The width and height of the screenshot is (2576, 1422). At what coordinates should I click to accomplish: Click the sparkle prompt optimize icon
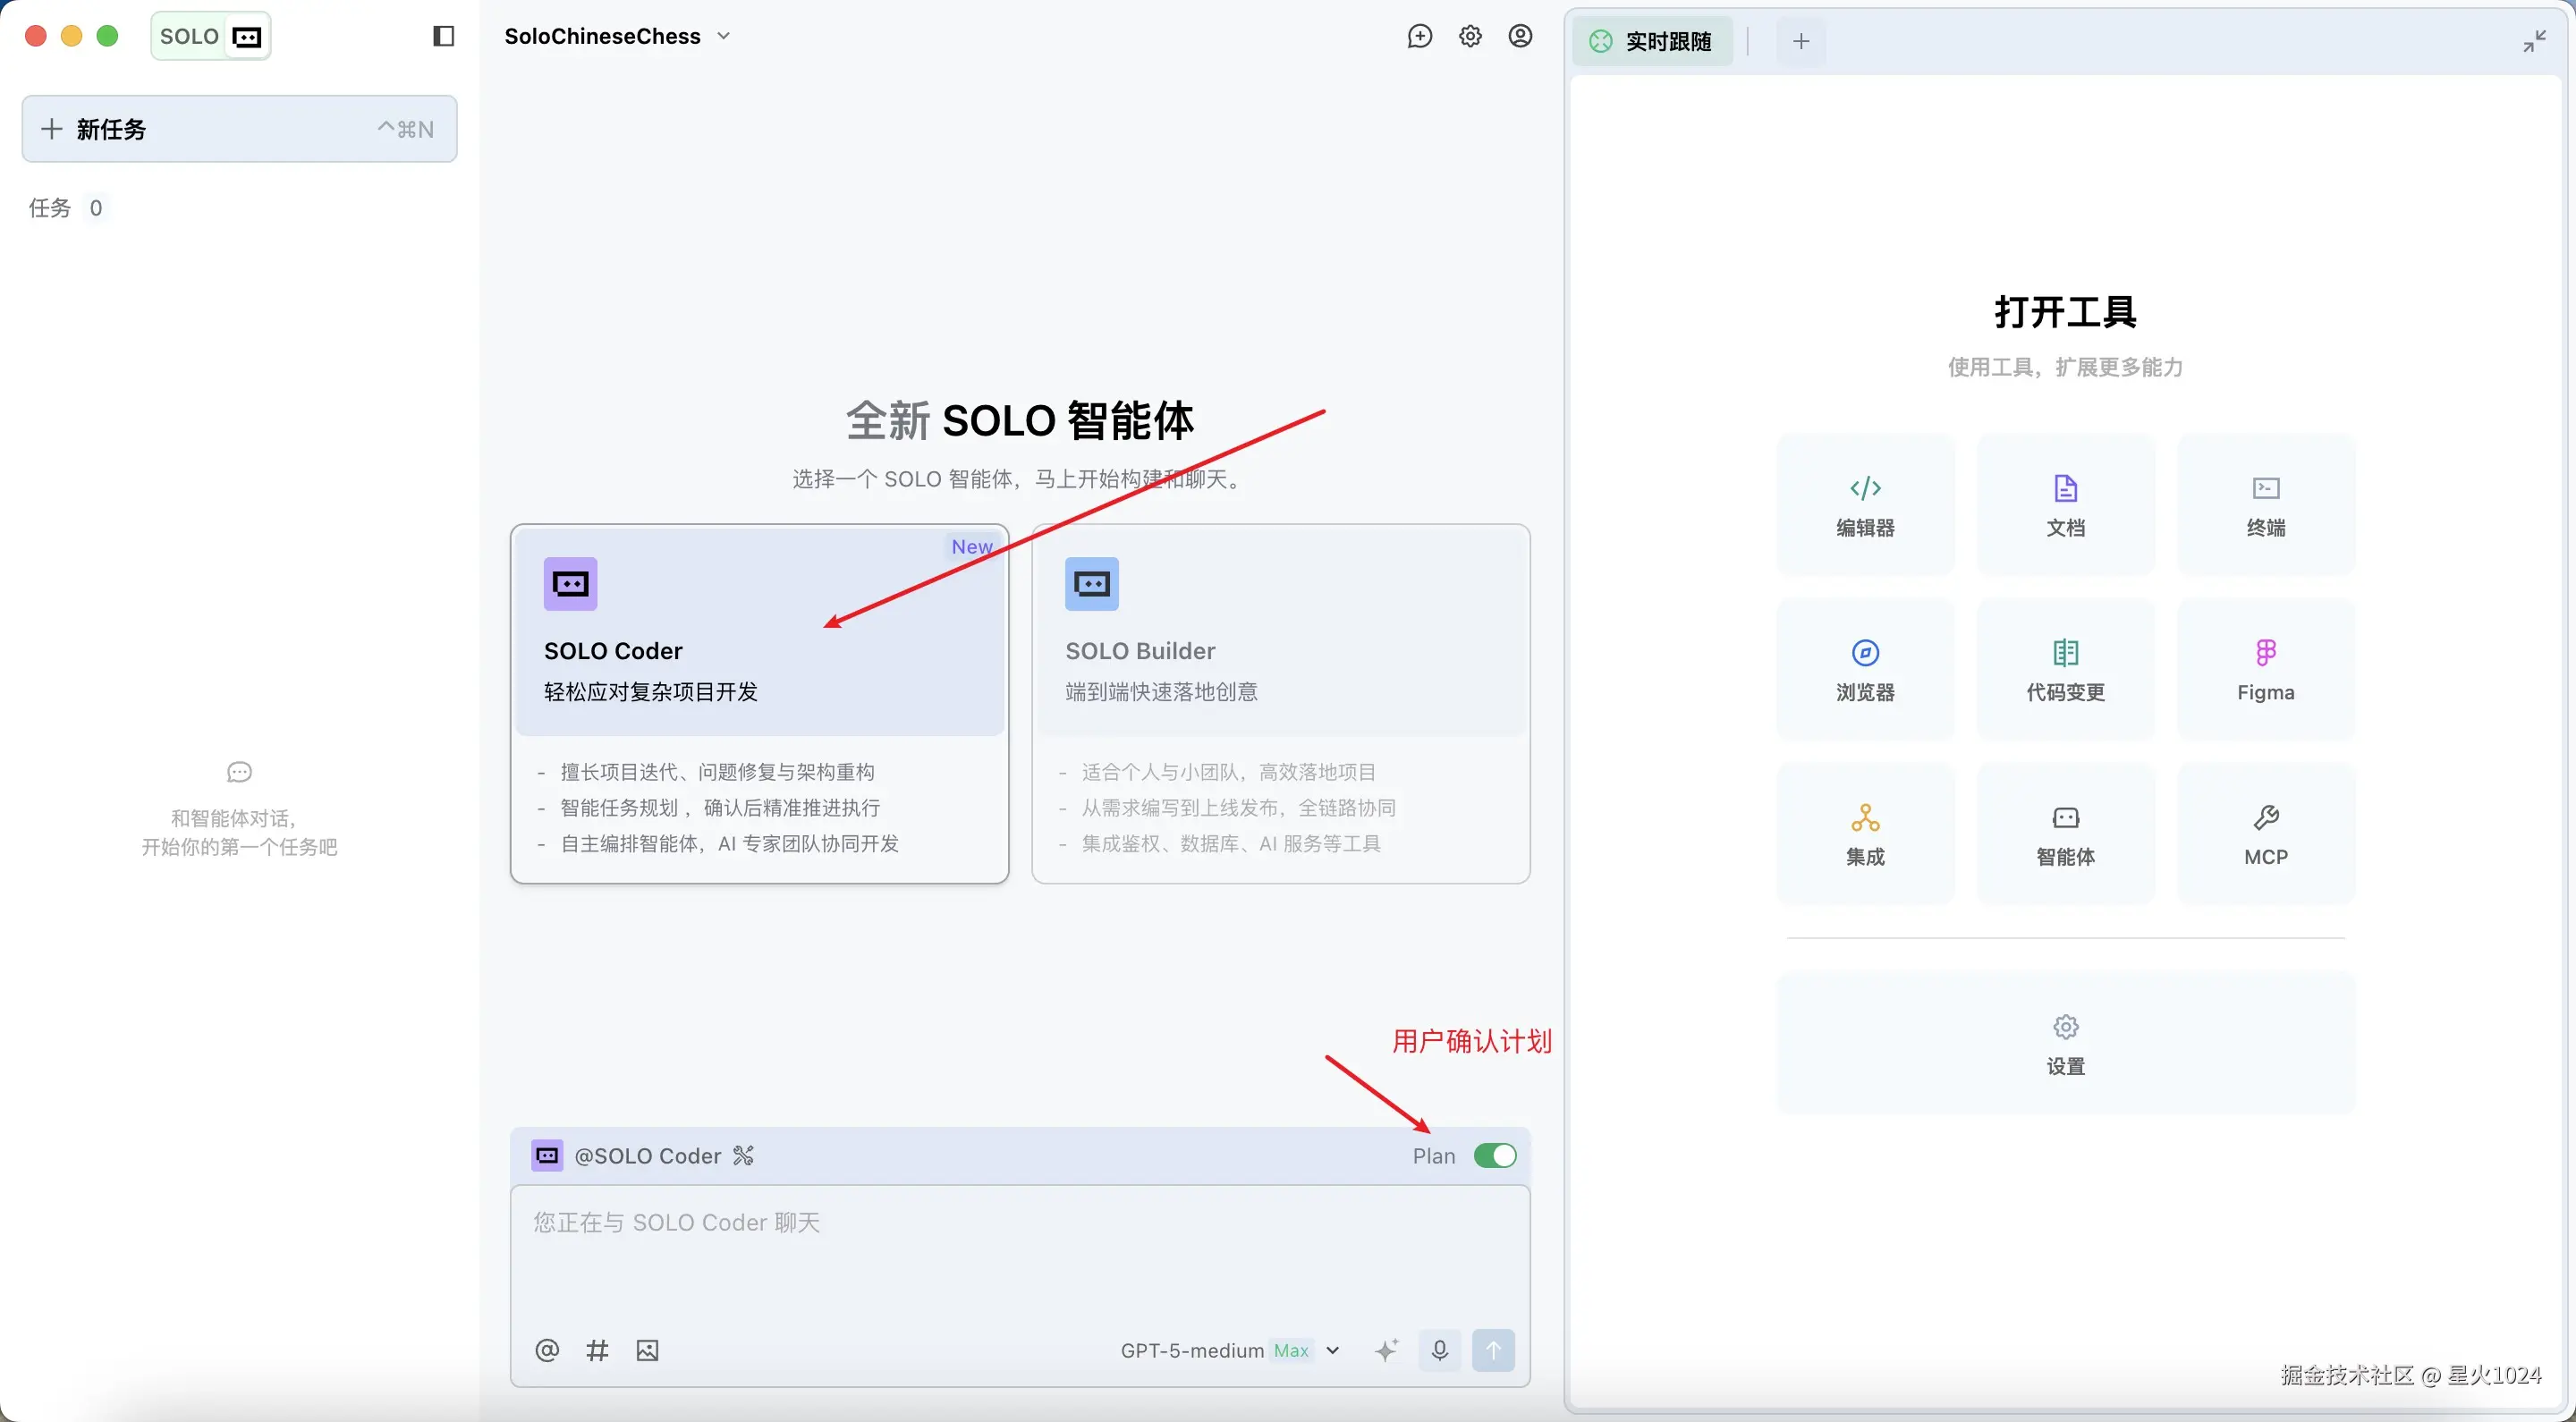point(1386,1350)
